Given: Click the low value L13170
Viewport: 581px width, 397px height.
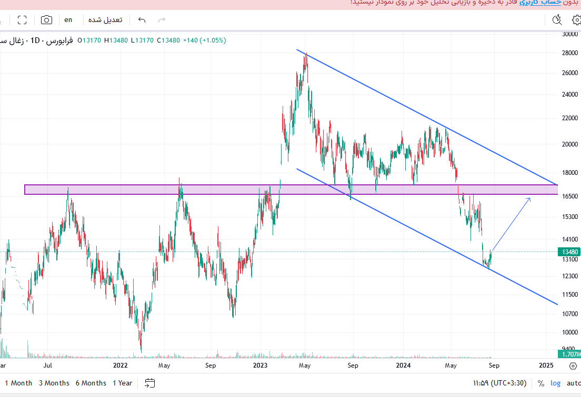Looking at the screenshot, I should pyautogui.click(x=142, y=40).
